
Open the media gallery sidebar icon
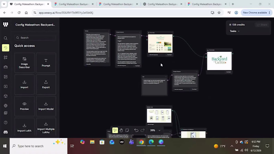pos(5,113)
